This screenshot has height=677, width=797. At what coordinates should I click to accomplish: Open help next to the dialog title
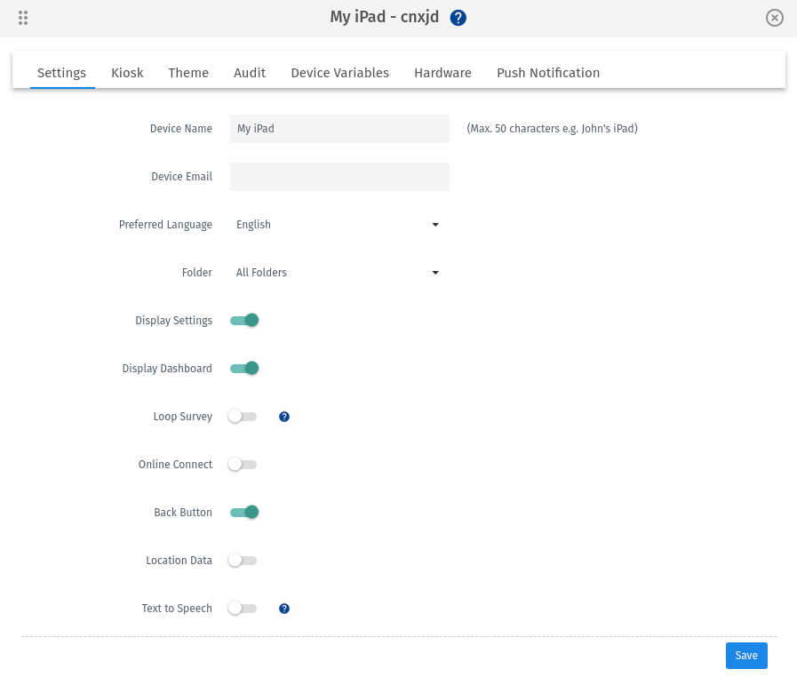click(x=458, y=17)
